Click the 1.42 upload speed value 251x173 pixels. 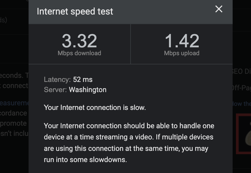[182, 41]
